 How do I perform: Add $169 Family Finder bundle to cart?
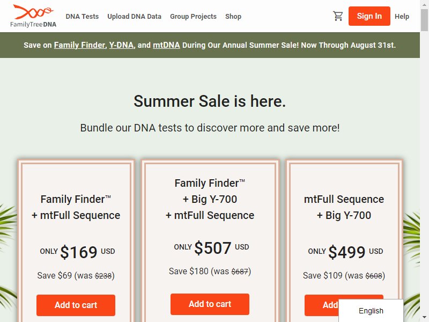click(x=76, y=305)
